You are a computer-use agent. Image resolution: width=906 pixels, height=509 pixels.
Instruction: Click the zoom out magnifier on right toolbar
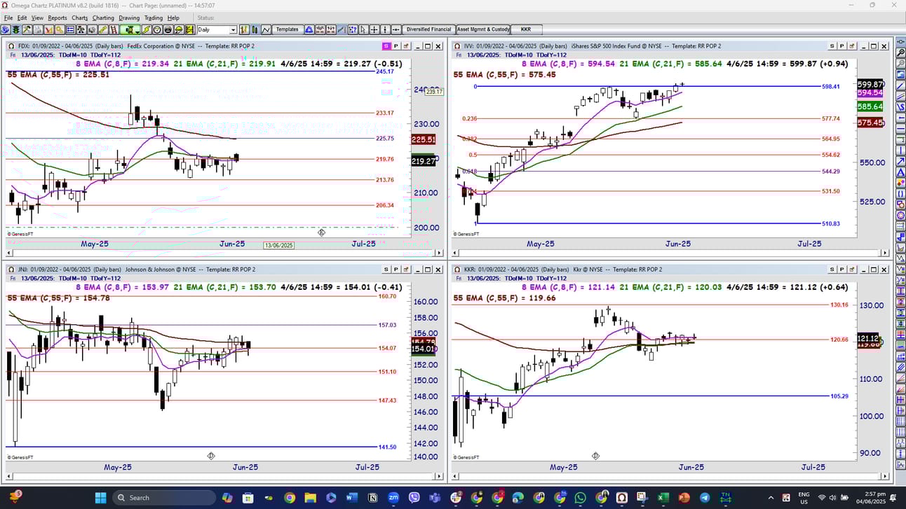coord(900,64)
